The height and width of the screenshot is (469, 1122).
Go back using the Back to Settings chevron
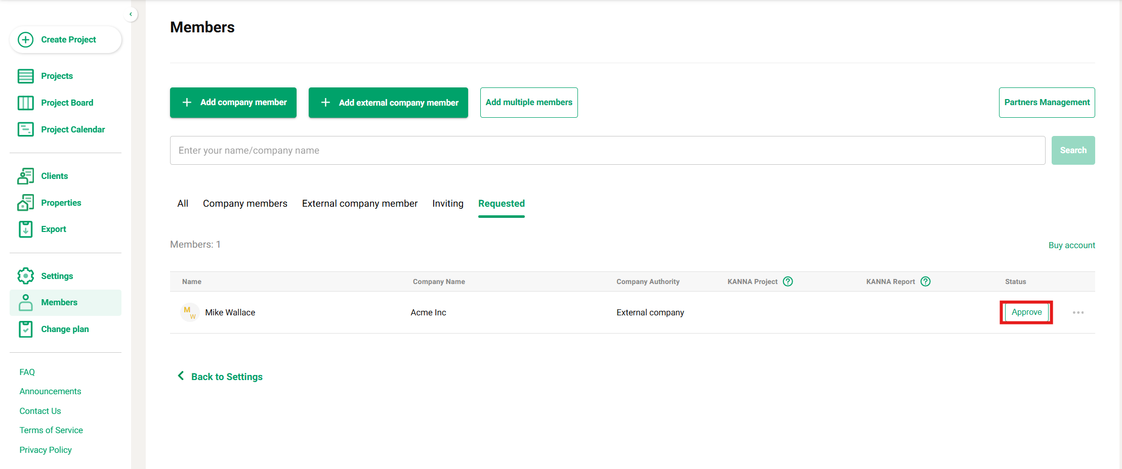click(x=181, y=376)
